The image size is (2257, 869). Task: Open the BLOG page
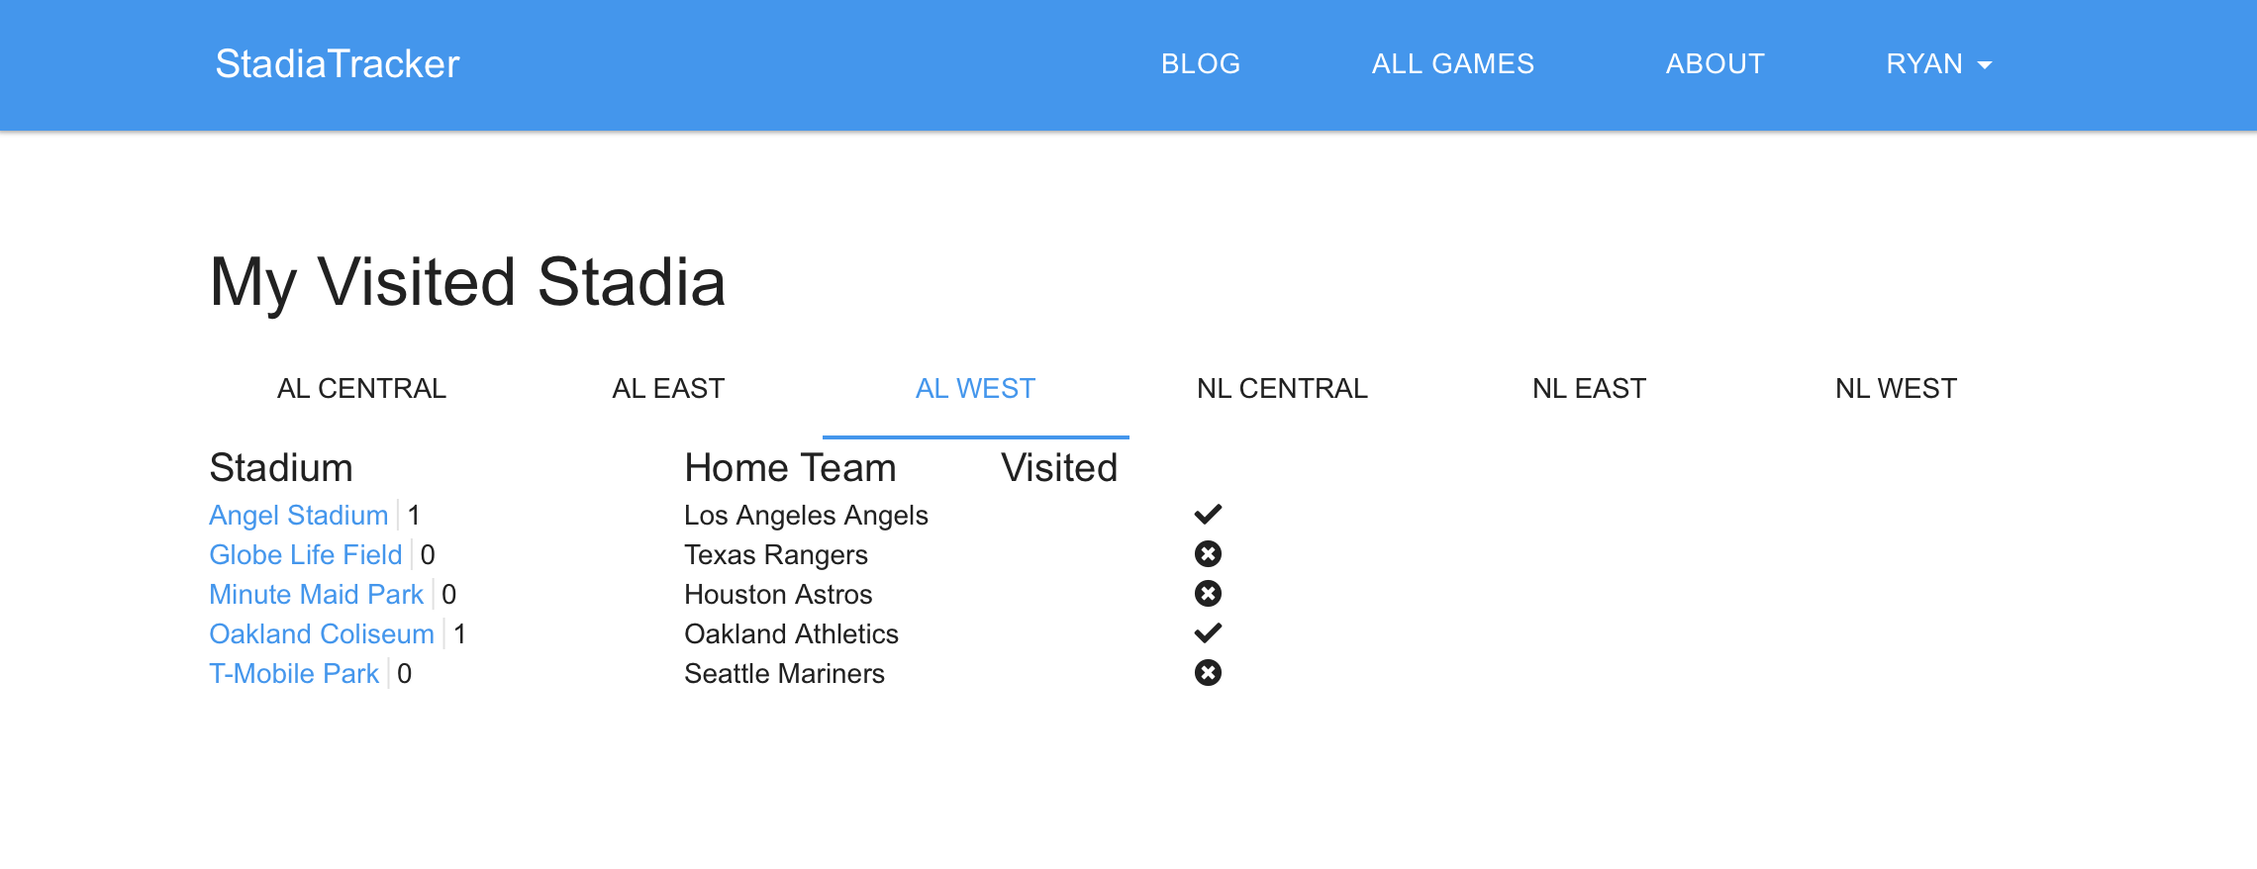coord(1200,63)
